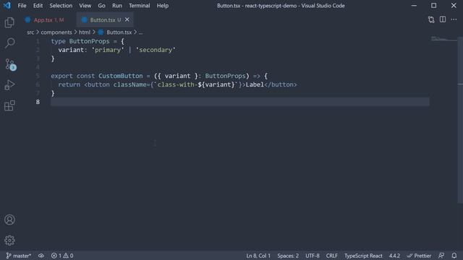Screen dimensions: 463x260
Task: Click the feedback icon in status bar
Action: [441, 256]
